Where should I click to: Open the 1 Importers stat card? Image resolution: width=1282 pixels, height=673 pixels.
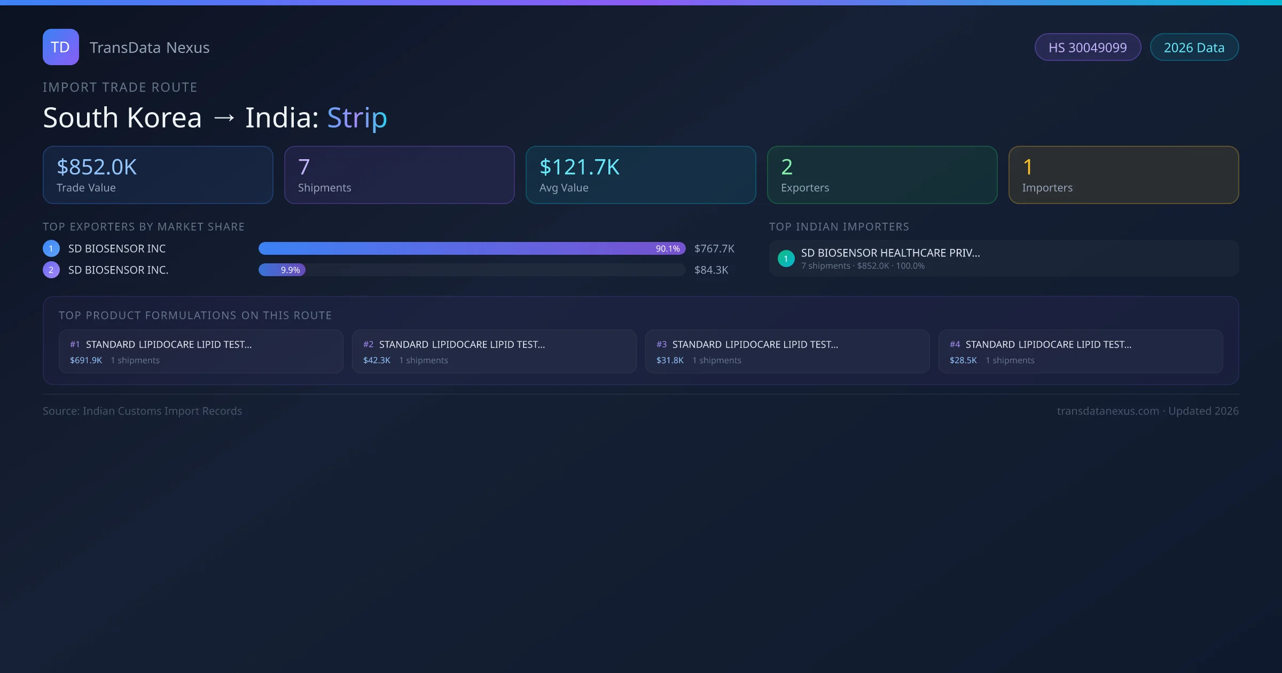(1124, 175)
